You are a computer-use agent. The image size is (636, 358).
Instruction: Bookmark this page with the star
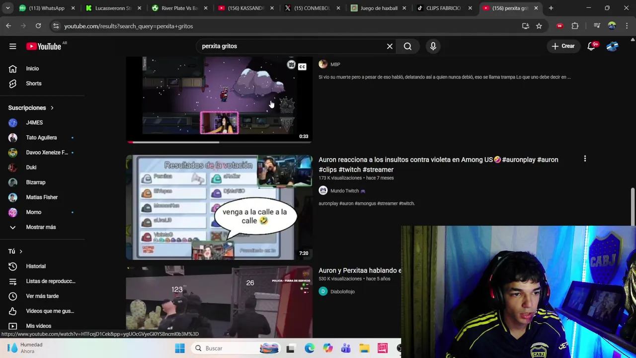pos(539,26)
